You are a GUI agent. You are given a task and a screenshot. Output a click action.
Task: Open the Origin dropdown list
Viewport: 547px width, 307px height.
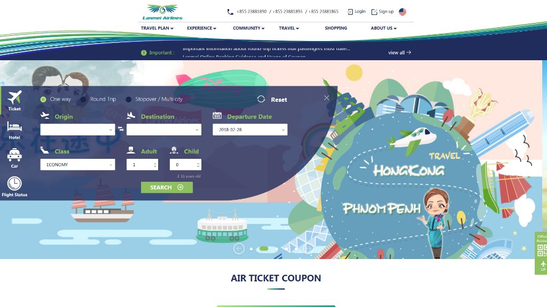coord(77,130)
